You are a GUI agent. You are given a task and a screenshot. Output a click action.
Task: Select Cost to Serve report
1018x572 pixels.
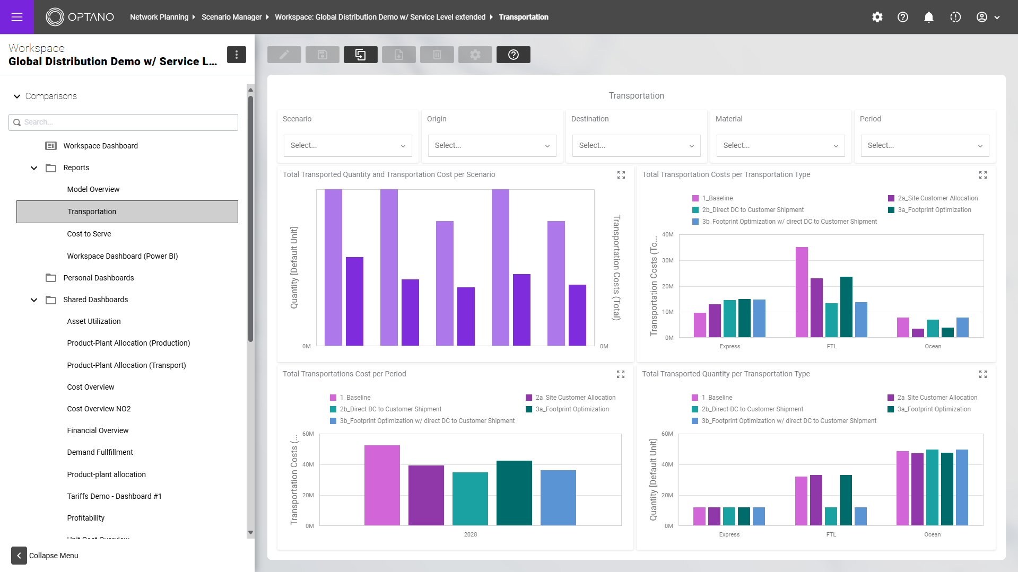89,234
